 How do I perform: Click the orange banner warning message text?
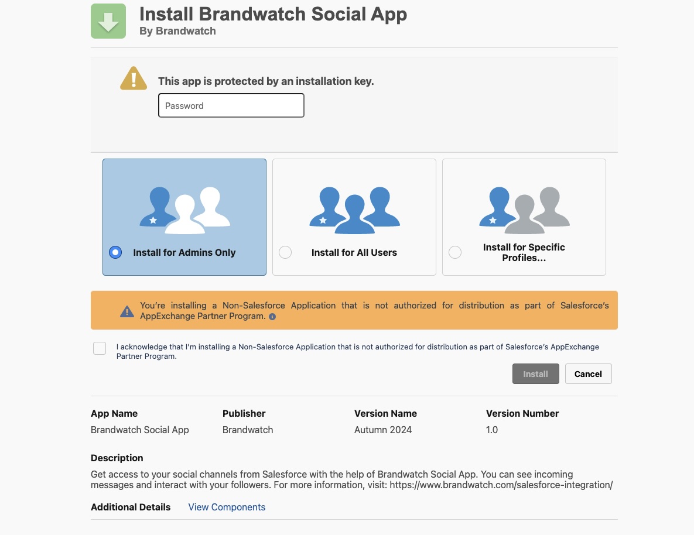(x=374, y=311)
